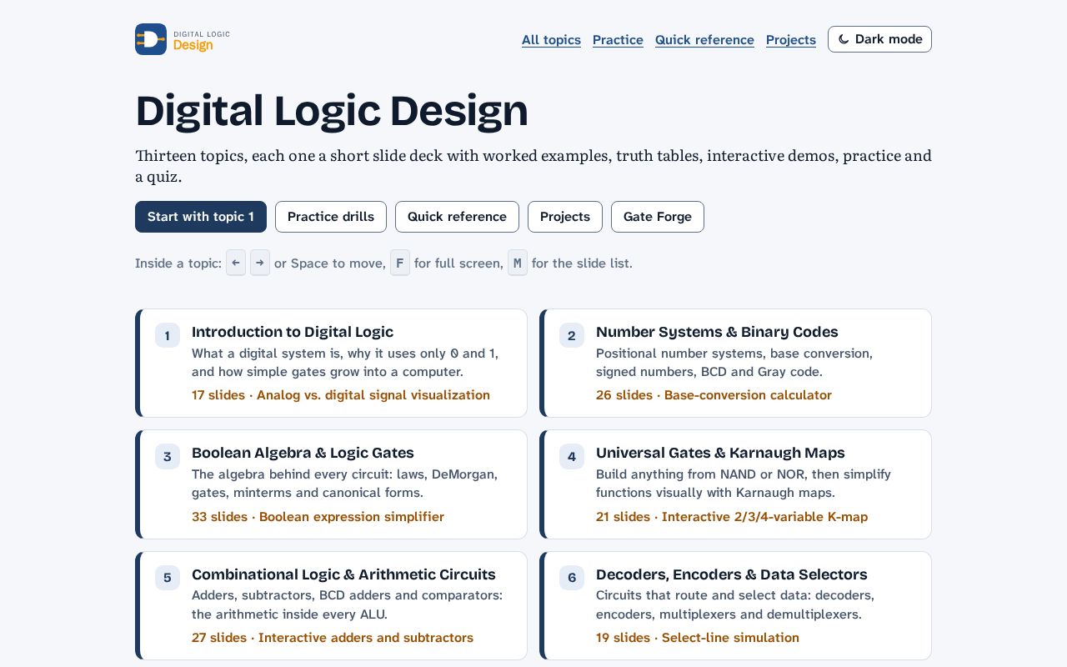Viewport: 1067px width, 667px height.
Task: Open the Projects nav link in header
Action: coord(791,39)
